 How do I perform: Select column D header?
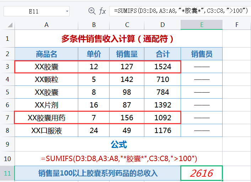162,25
